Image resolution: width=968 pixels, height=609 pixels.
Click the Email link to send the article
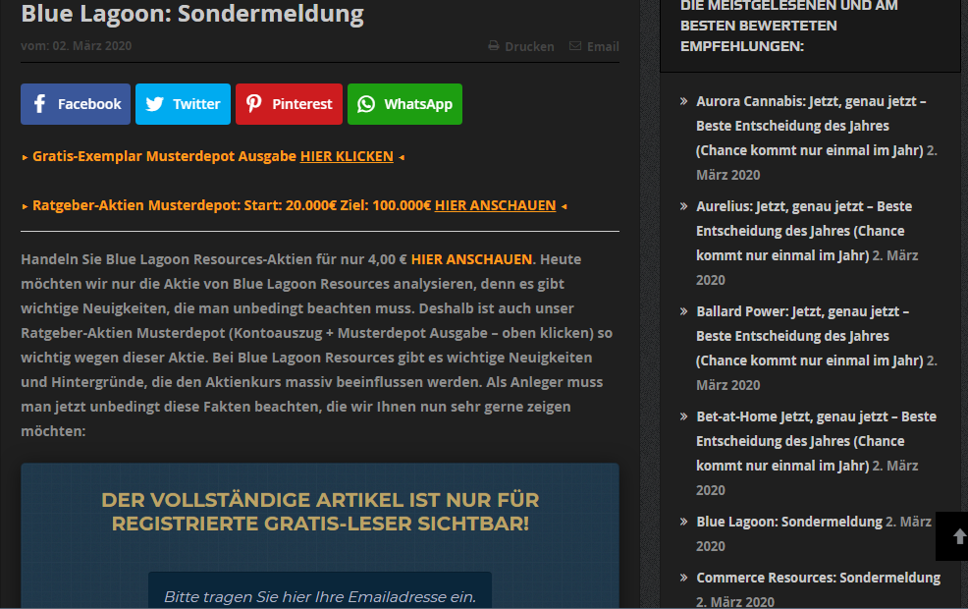click(x=602, y=46)
